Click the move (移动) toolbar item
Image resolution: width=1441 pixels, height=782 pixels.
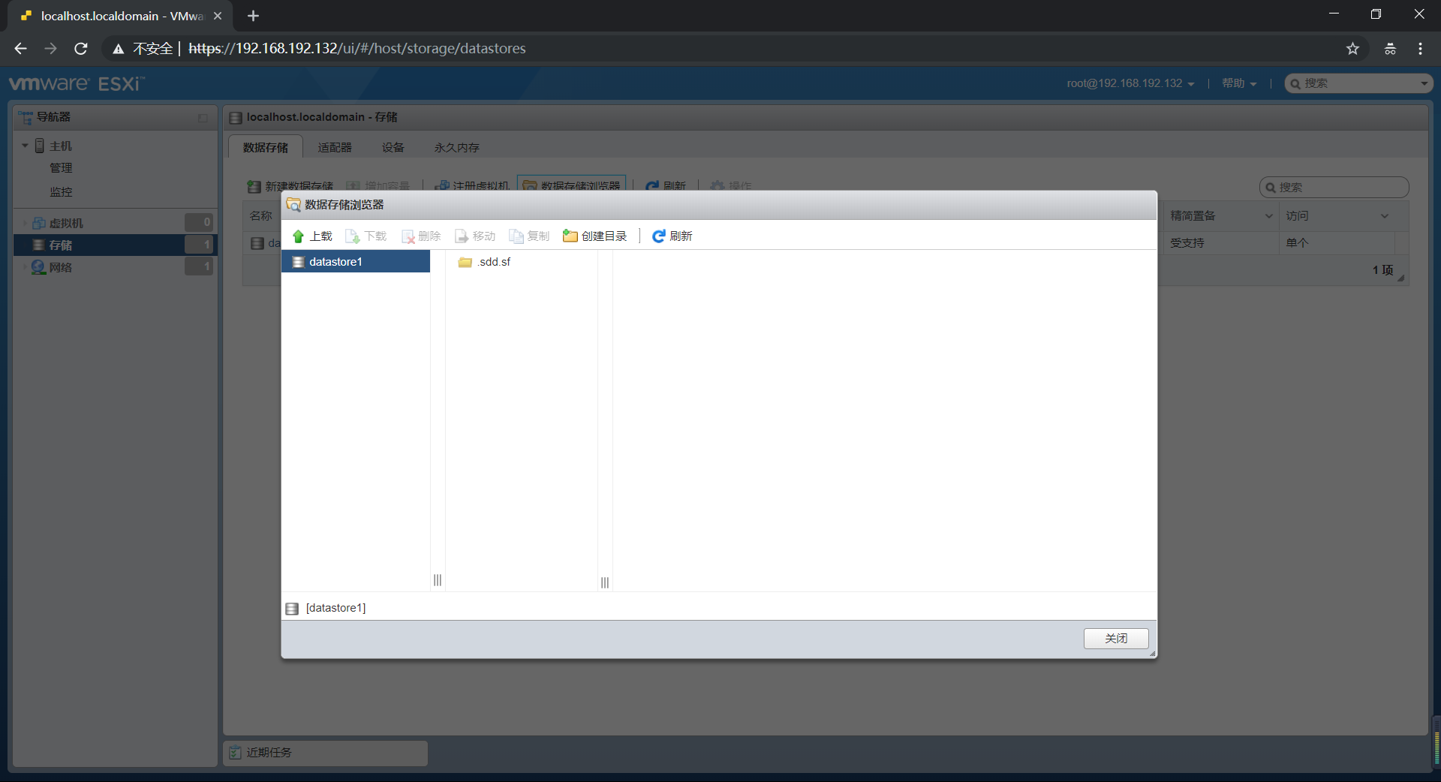tap(475, 236)
